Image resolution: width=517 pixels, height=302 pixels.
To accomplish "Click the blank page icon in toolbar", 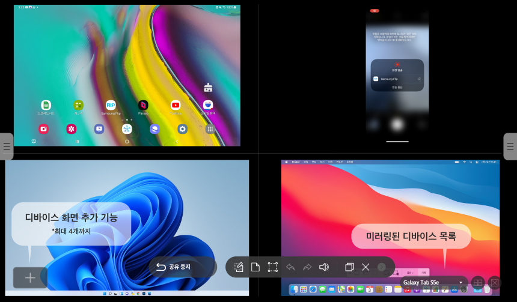I will [255, 267].
